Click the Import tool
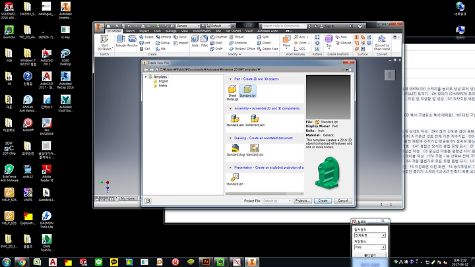475x267 pixels. [181, 43]
